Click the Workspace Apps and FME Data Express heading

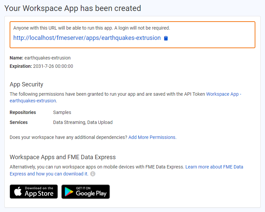coord(63,157)
